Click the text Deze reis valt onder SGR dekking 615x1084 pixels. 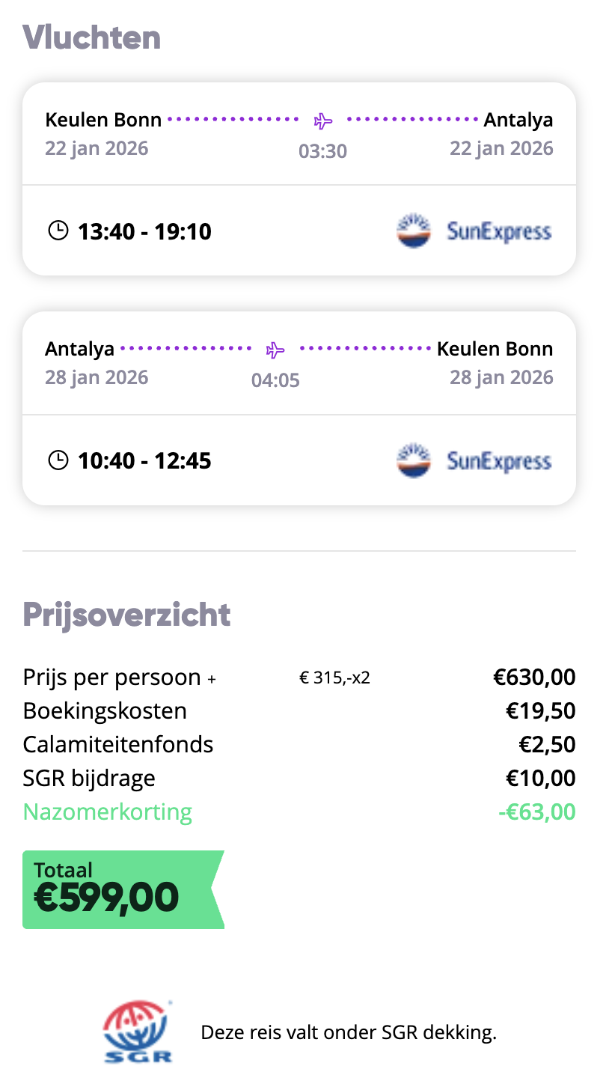(x=349, y=1033)
